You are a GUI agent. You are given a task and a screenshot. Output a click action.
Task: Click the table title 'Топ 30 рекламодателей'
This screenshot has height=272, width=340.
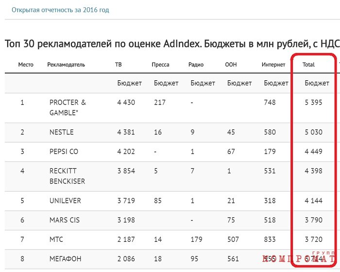[59, 44]
